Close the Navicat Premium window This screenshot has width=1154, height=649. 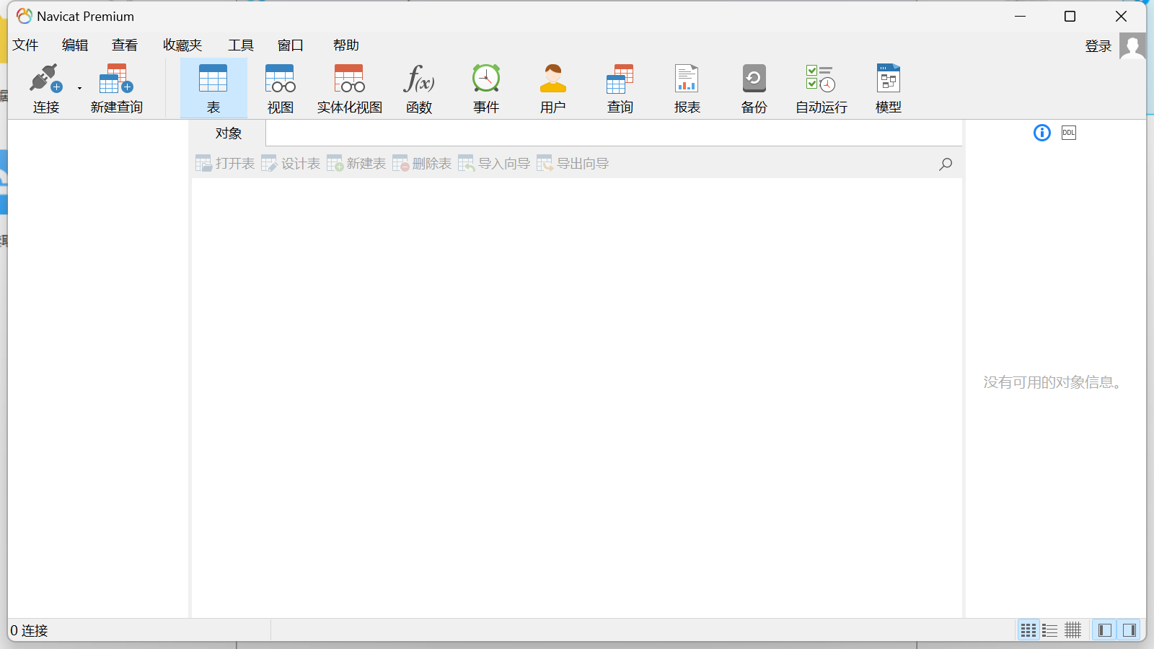point(1121,16)
